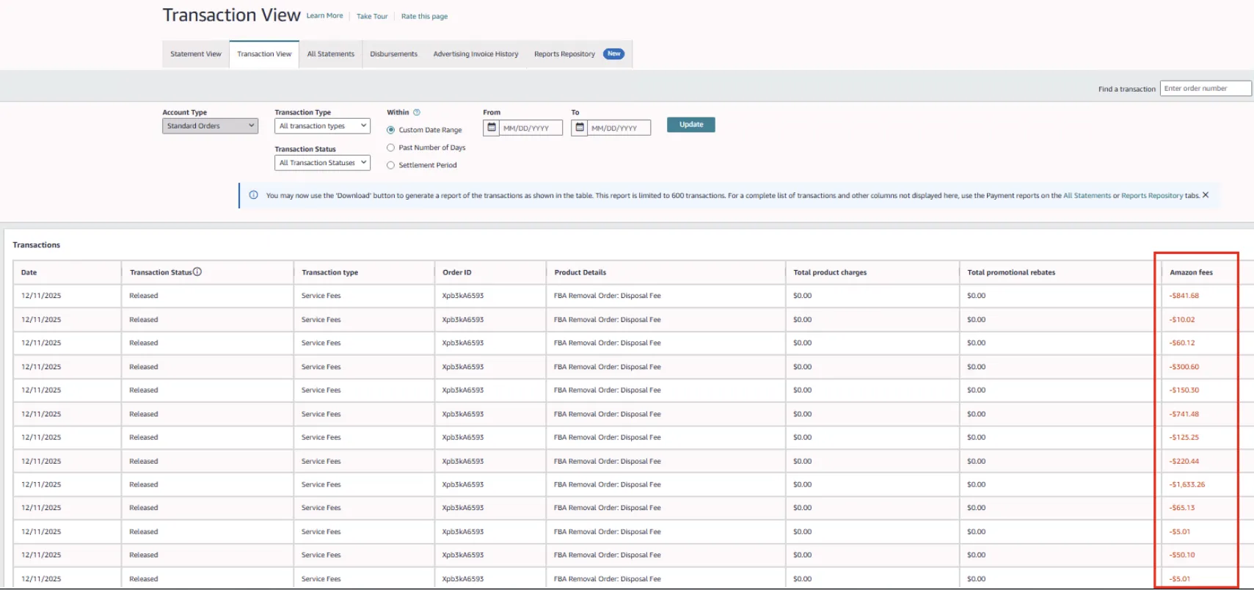Screen dimensions: 1254x590
Task: Choose the Settlement Period radio button
Action: pos(391,165)
